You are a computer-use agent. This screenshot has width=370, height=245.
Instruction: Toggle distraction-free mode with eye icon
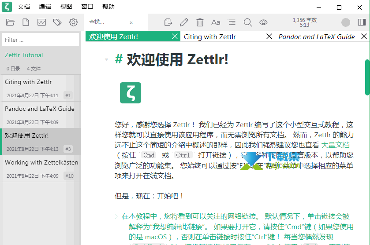tap(263, 22)
